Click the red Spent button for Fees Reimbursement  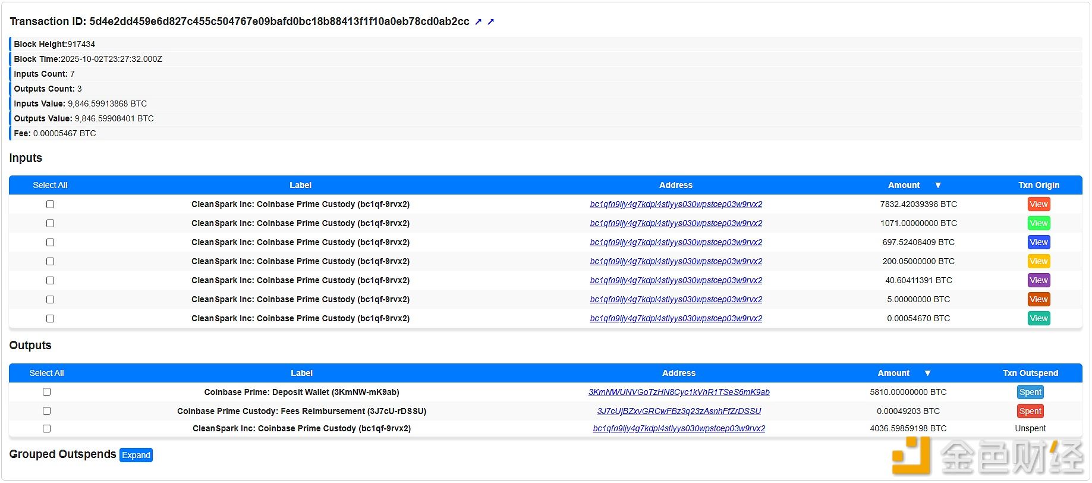pos(1030,411)
